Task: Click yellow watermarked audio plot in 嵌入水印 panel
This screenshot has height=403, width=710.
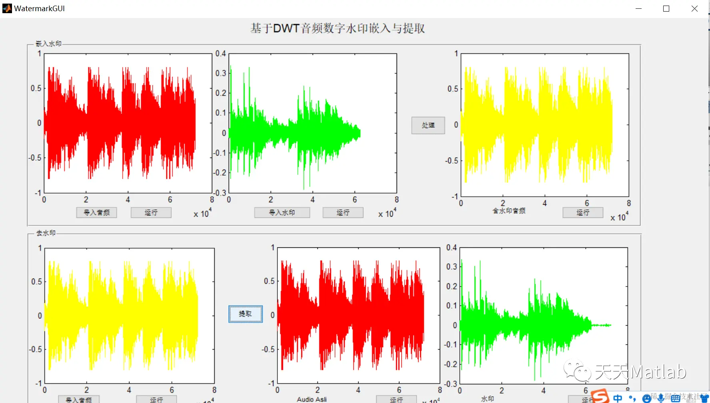Action: point(545,125)
